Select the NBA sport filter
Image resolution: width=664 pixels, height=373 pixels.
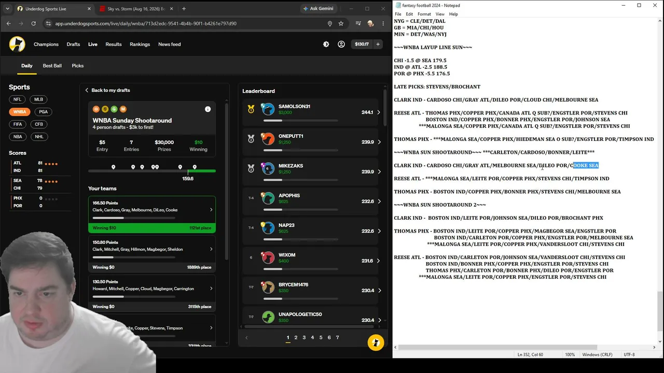[x=18, y=137]
